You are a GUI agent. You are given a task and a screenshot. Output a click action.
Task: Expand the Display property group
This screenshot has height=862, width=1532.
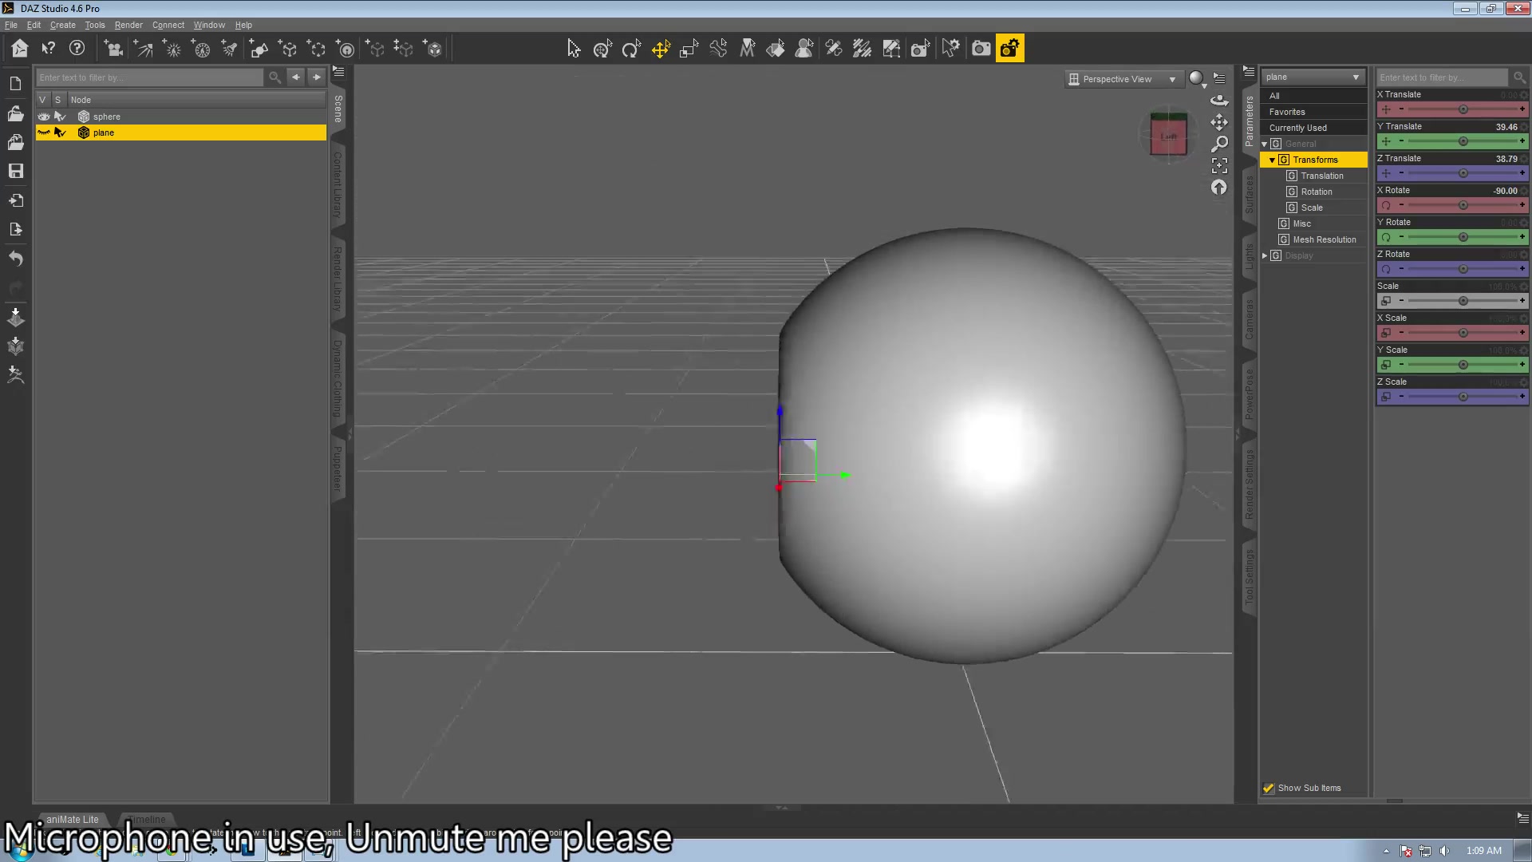1265,255
